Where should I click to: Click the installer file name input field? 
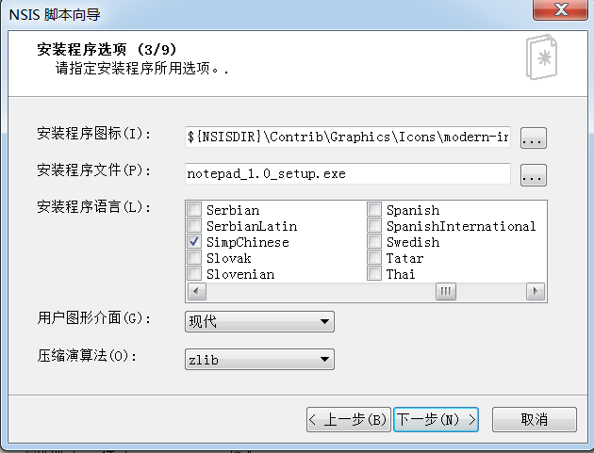[x=348, y=173]
